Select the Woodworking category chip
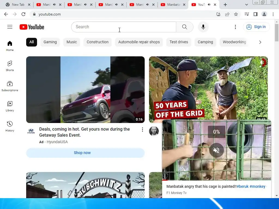Viewport: 279px width, 209px height. click(x=234, y=42)
